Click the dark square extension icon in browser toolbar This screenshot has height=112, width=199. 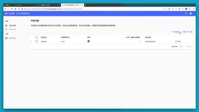pos(186,9)
